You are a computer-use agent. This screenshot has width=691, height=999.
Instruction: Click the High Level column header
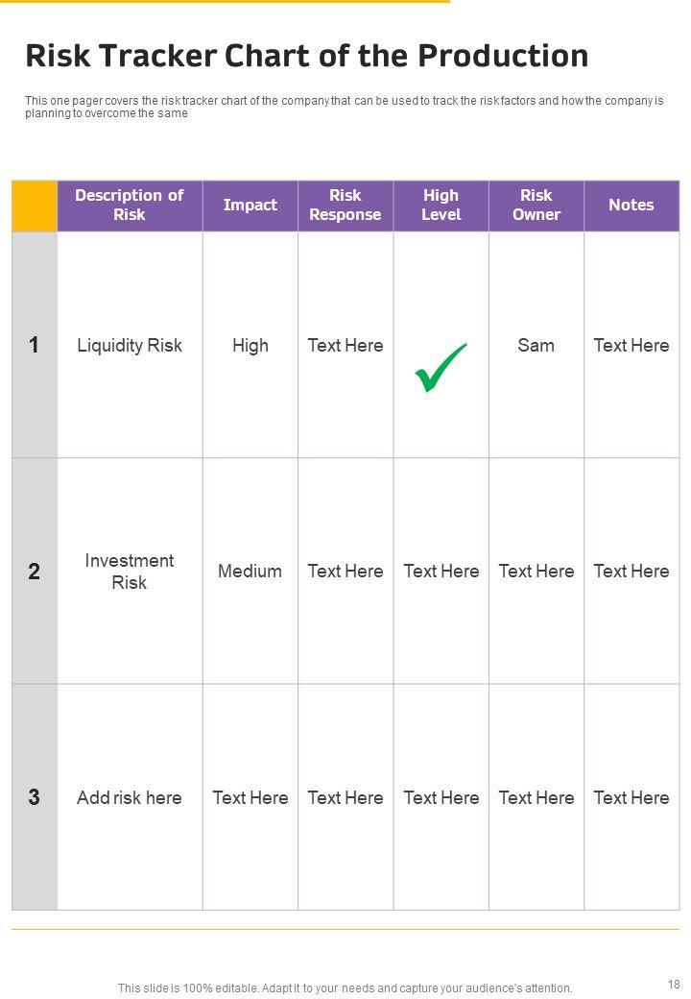tap(441, 206)
